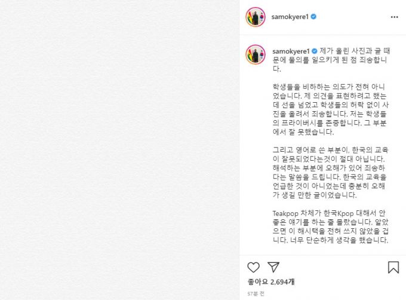Click the blank post image area
Viewport: 406px width, 300px height.
[x=119, y=150]
